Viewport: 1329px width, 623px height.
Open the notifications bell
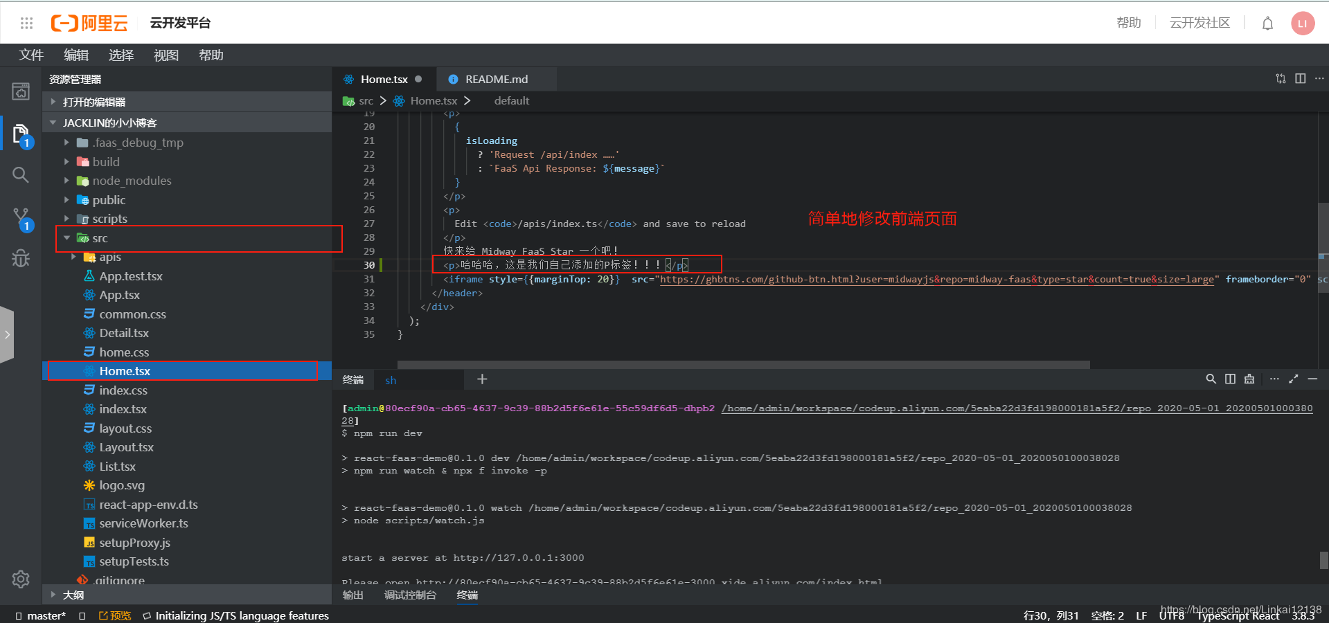[1267, 24]
